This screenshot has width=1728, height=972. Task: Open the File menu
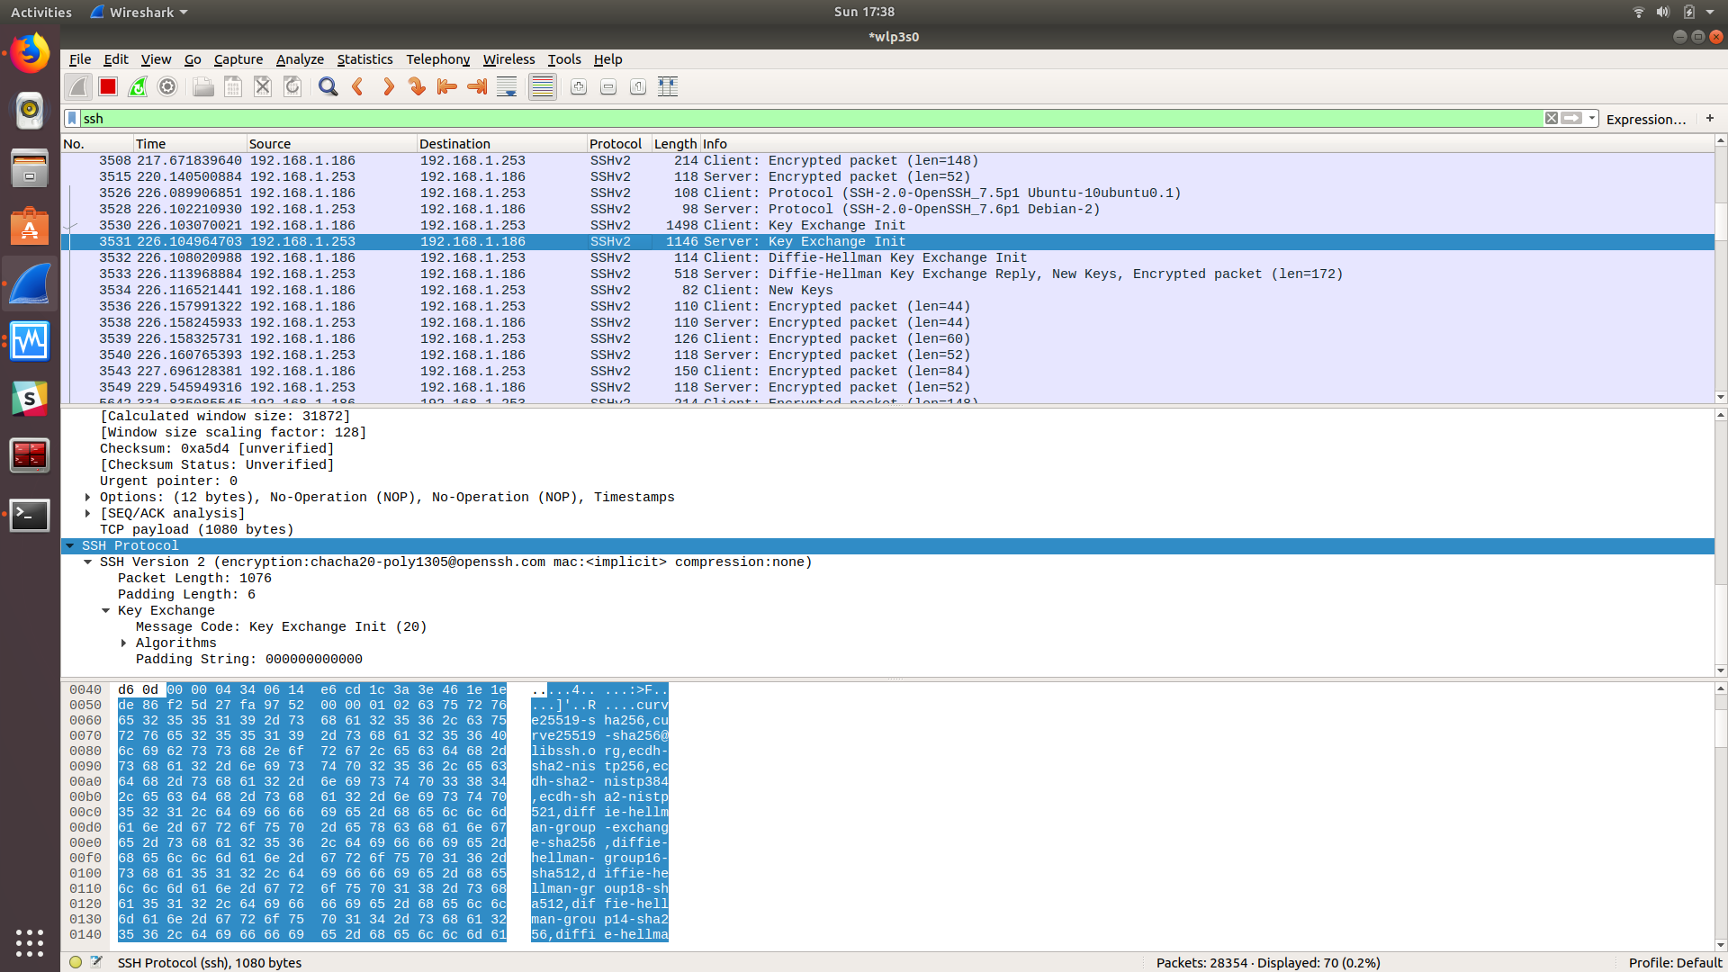[x=80, y=59]
